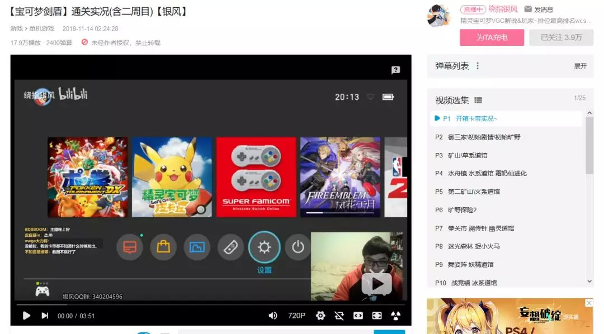Skip to the next video part
This screenshot has width=604, height=334.
[x=45, y=316]
